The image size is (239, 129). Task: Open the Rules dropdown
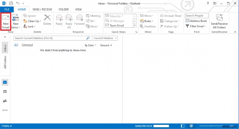(x=146, y=21)
